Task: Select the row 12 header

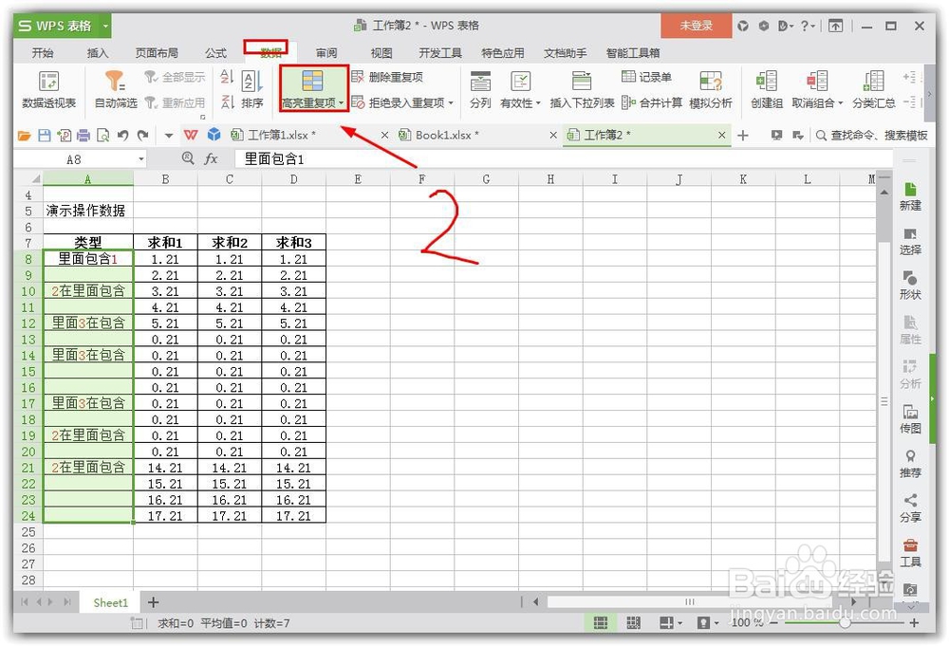Action: (x=28, y=323)
